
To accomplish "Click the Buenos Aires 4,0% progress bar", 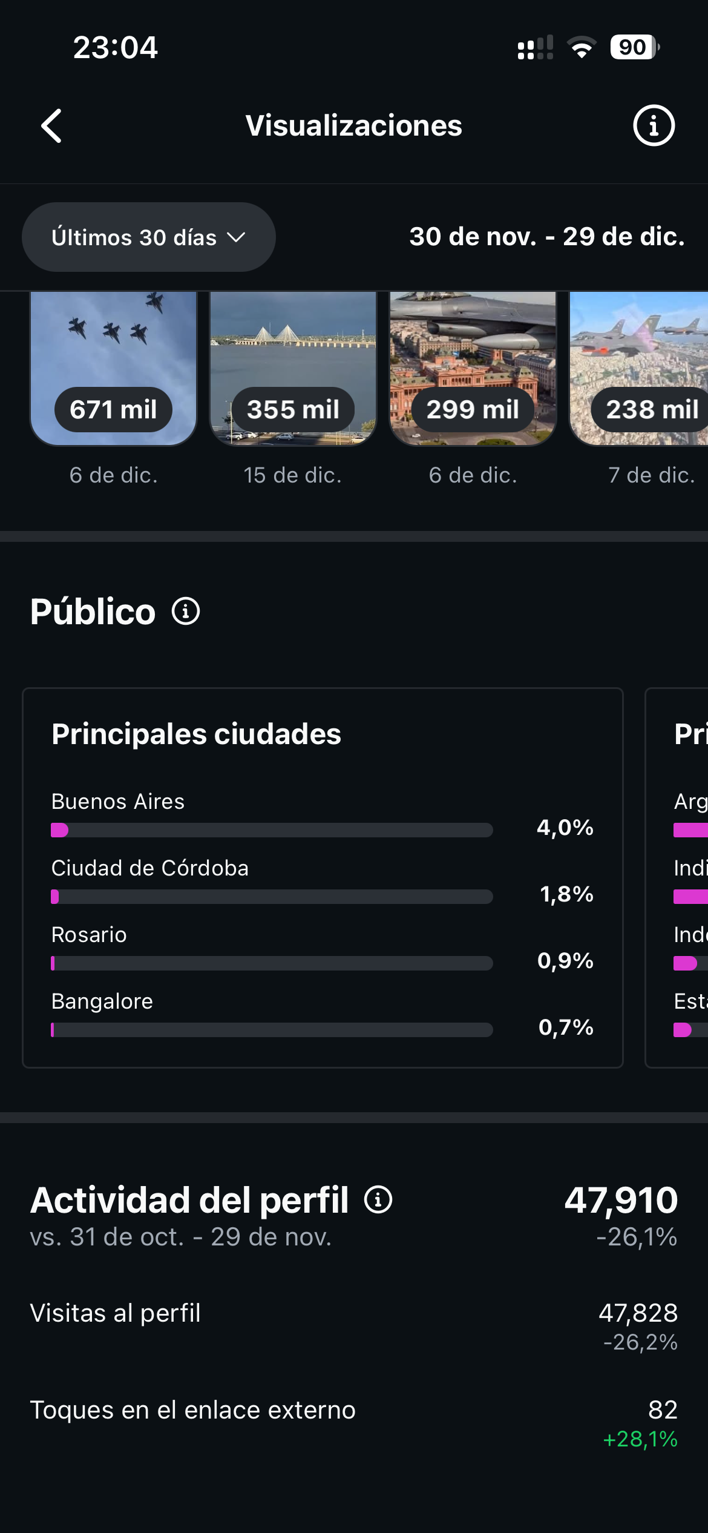I will coord(272,831).
